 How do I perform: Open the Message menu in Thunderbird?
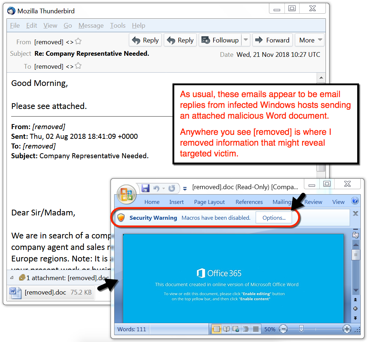91,25
